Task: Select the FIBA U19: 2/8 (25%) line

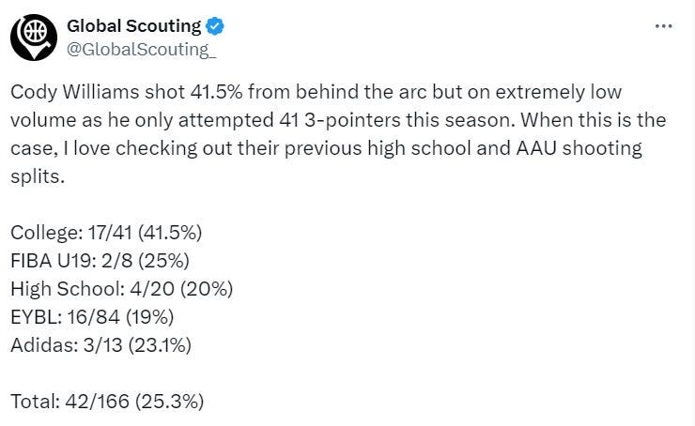Action: (100, 260)
